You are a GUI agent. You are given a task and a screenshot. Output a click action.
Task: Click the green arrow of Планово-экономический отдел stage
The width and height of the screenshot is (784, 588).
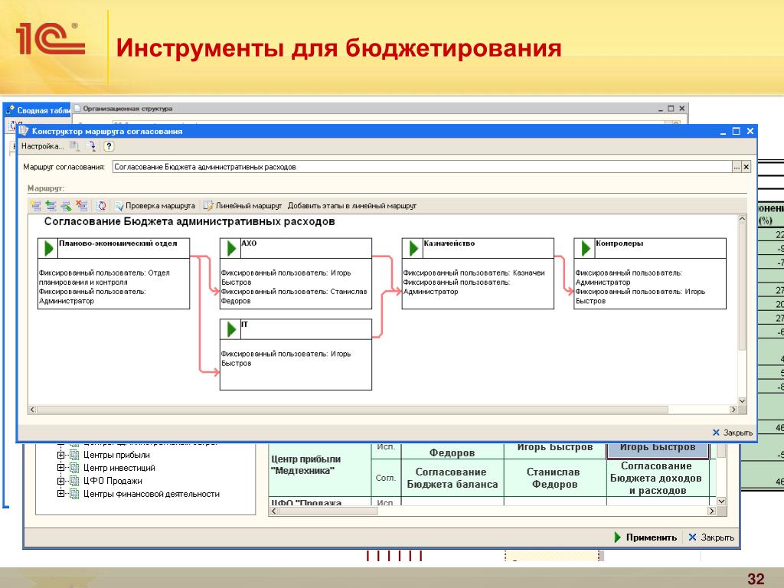[48, 248]
